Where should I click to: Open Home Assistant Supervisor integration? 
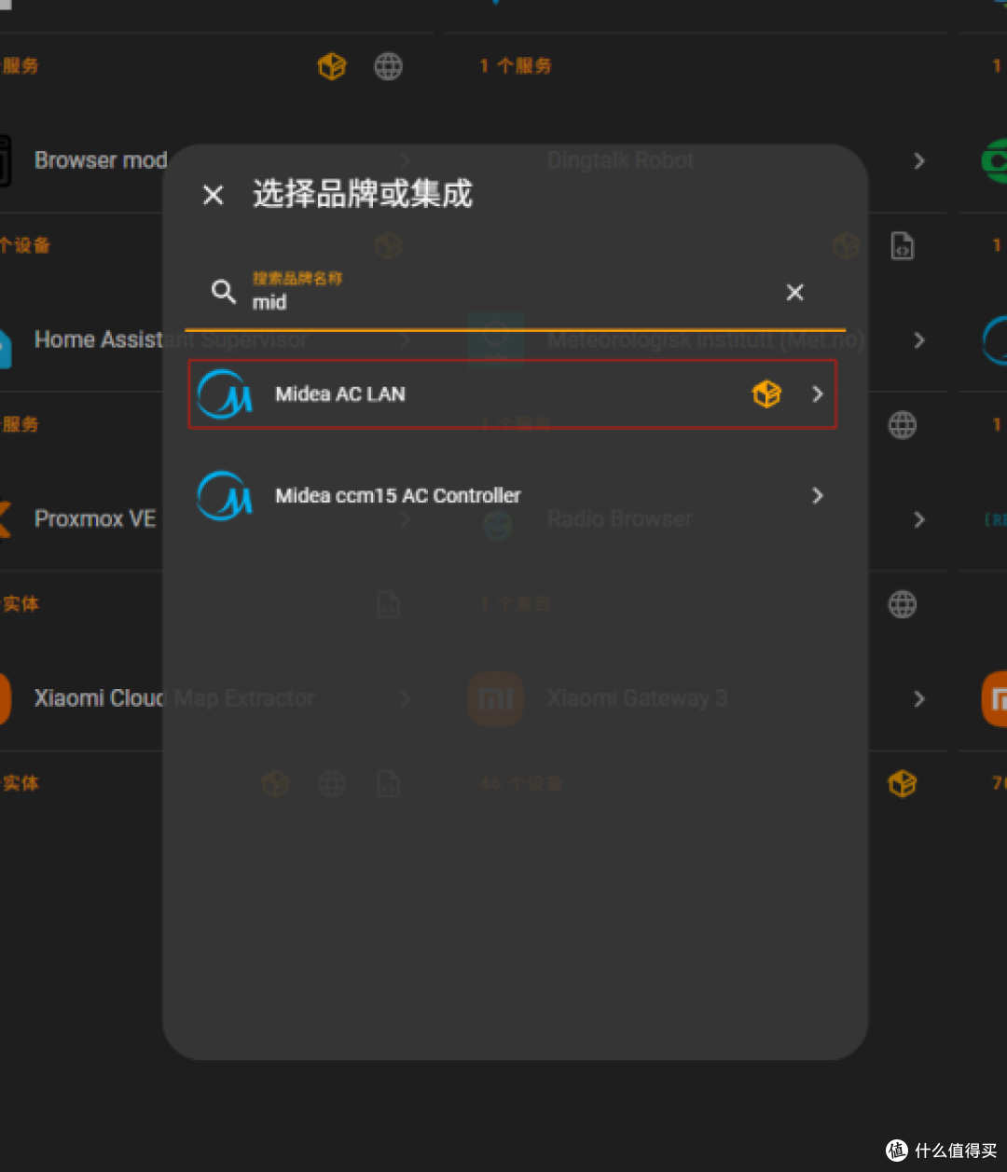point(170,339)
